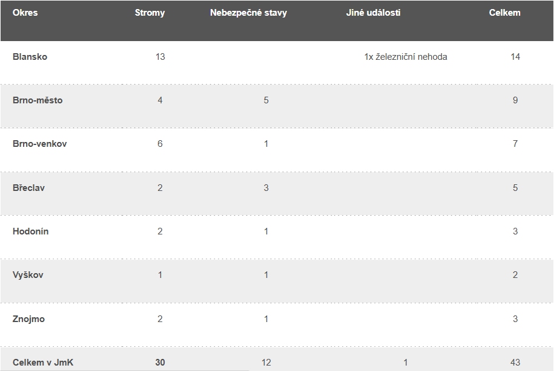Image resolution: width=554 pixels, height=371 pixels.
Task: Select the Jiné události column header
Action: (x=373, y=13)
